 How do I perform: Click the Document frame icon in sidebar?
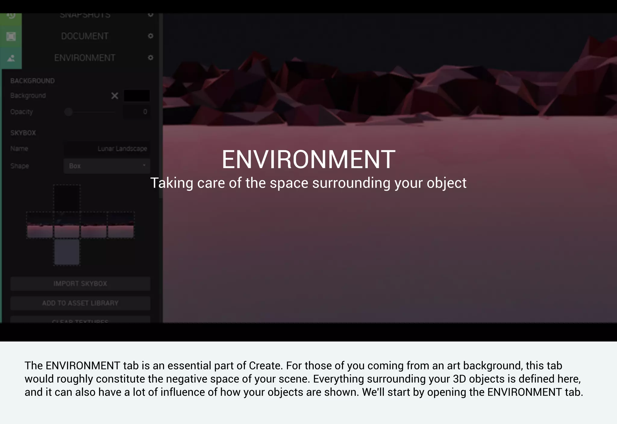[11, 36]
